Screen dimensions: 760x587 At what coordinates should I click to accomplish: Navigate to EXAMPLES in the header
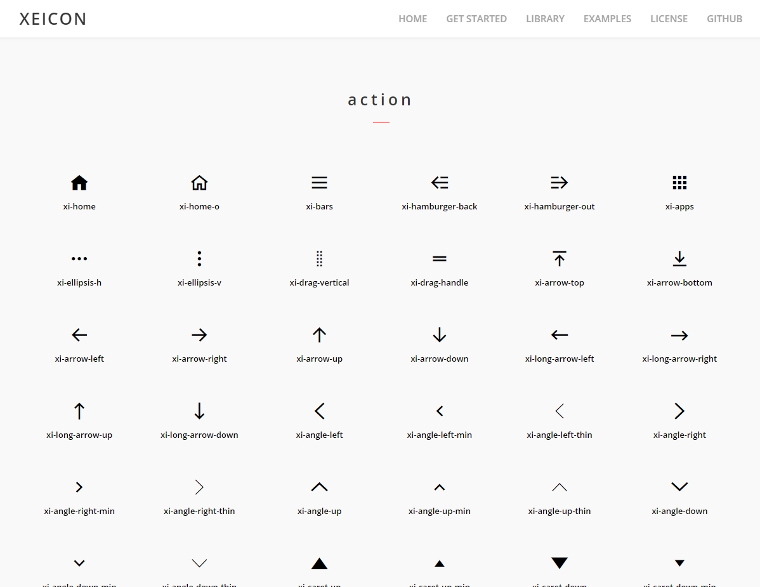[607, 19]
